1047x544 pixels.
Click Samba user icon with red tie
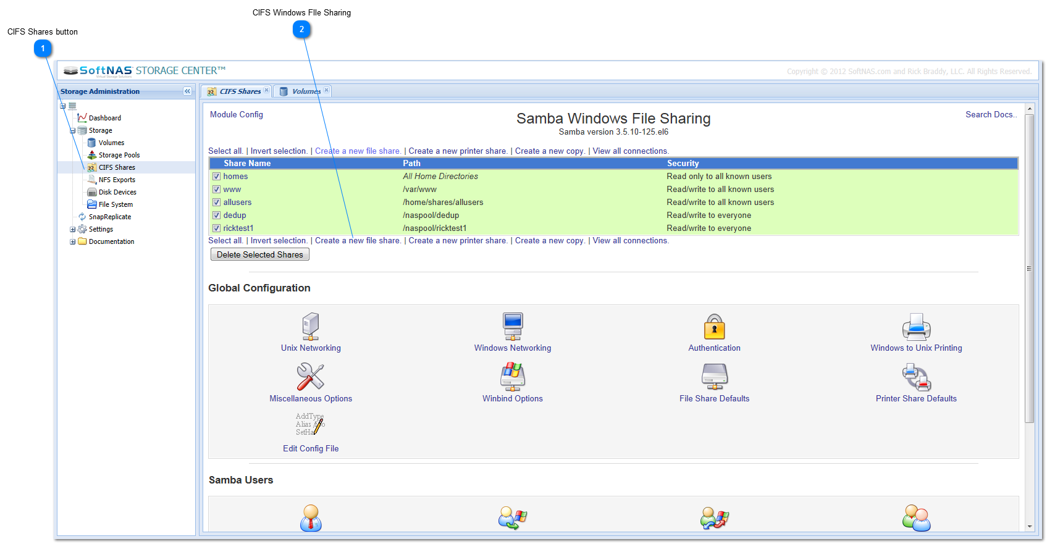coord(311,518)
